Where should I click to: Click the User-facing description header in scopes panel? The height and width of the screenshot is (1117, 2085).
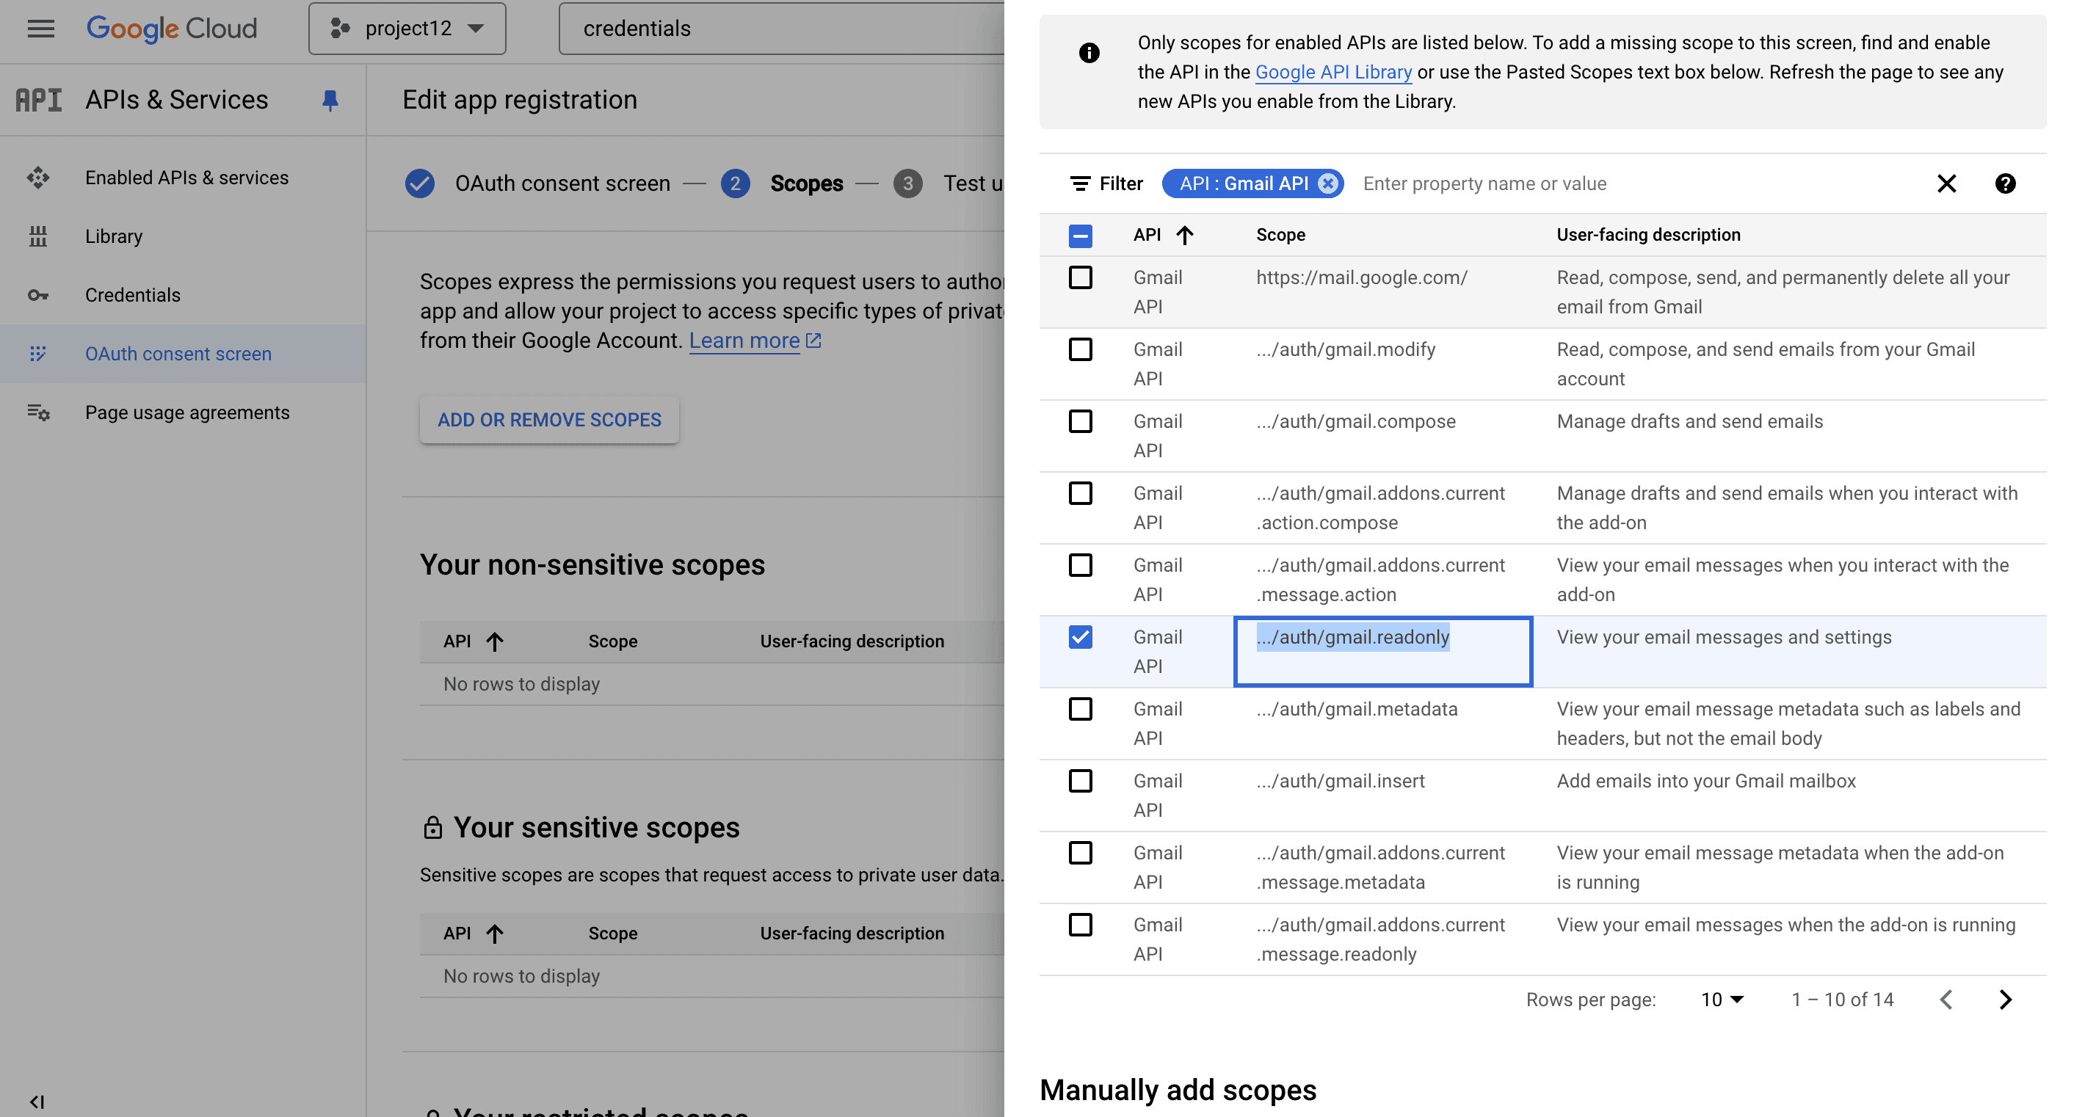point(1648,235)
